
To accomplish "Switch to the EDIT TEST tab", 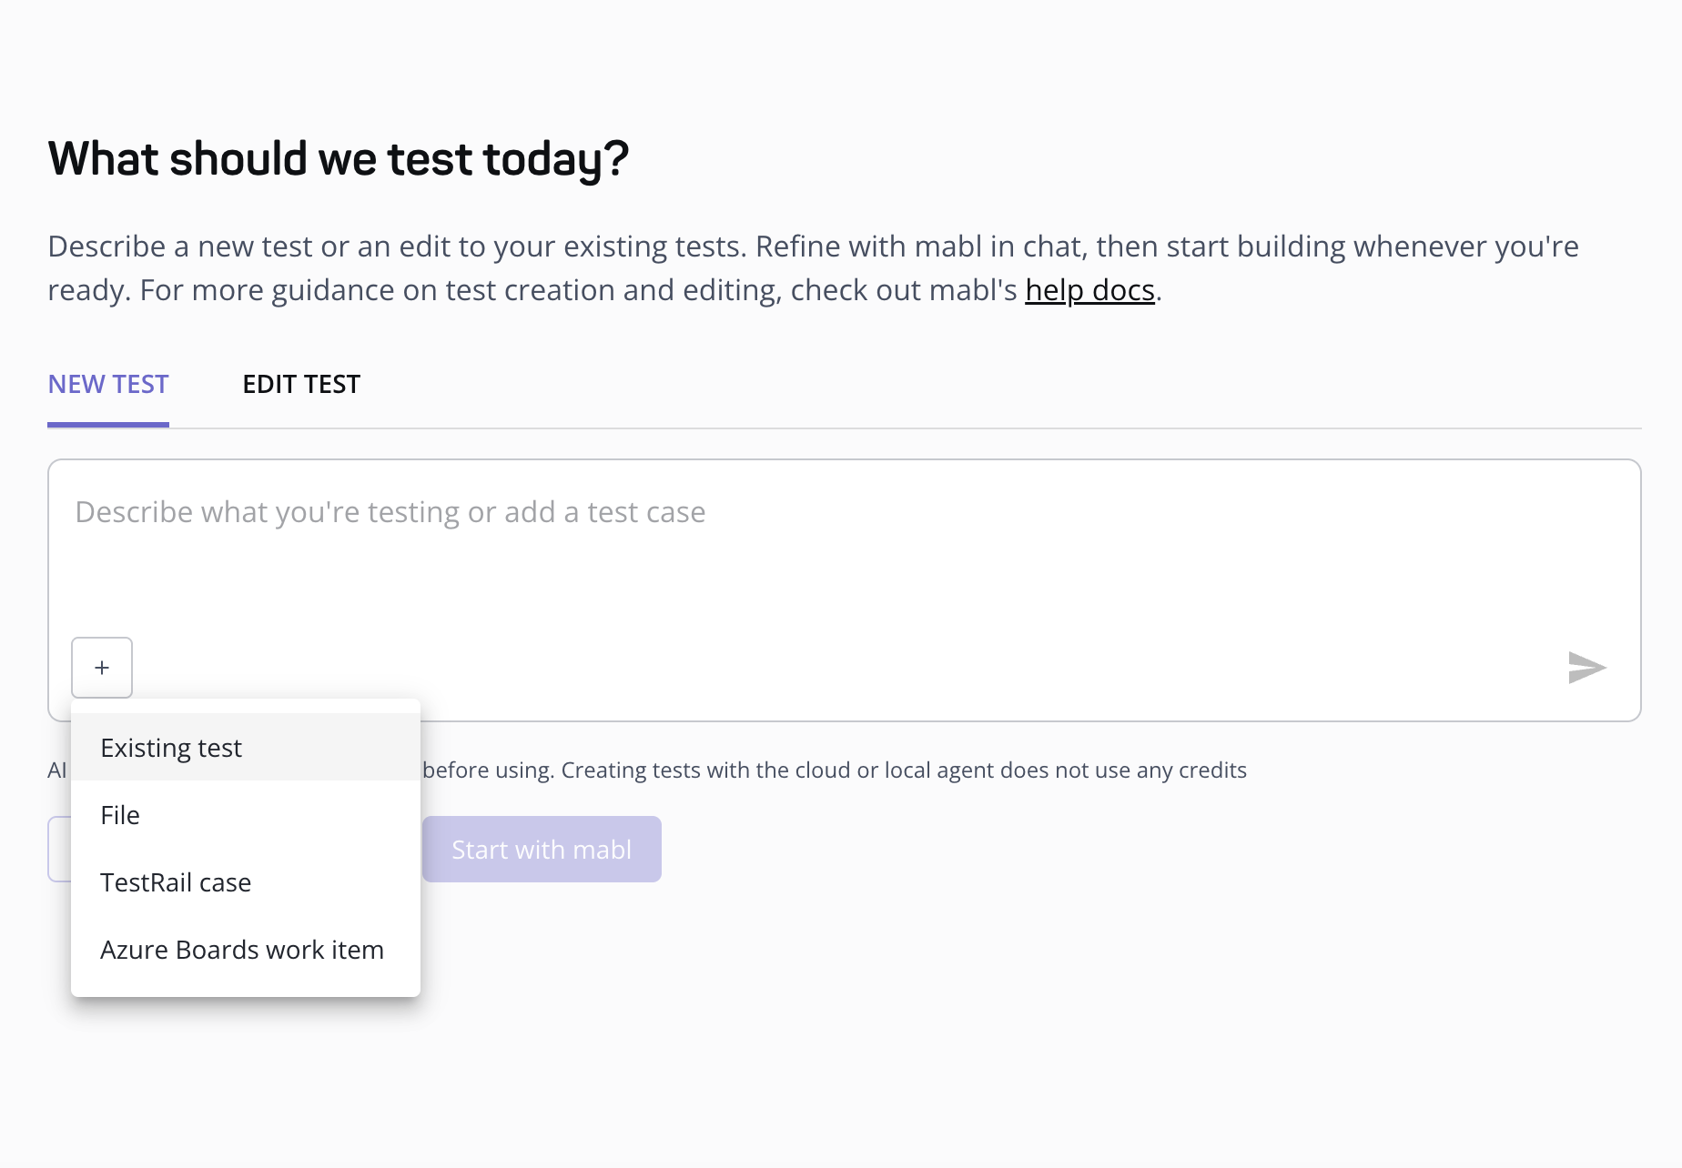I will pos(301,385).
